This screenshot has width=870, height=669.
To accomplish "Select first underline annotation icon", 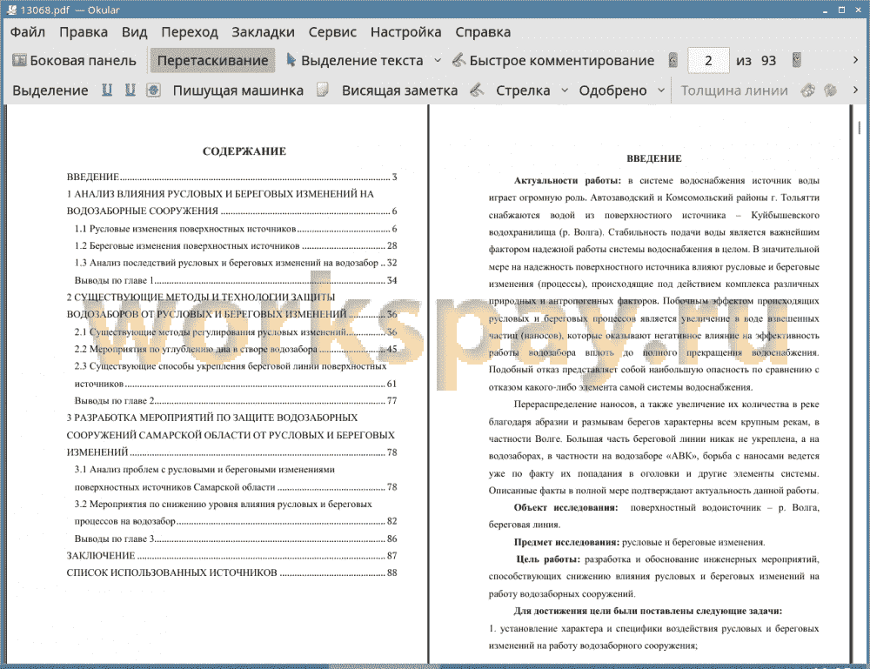I will coord(106,90).
